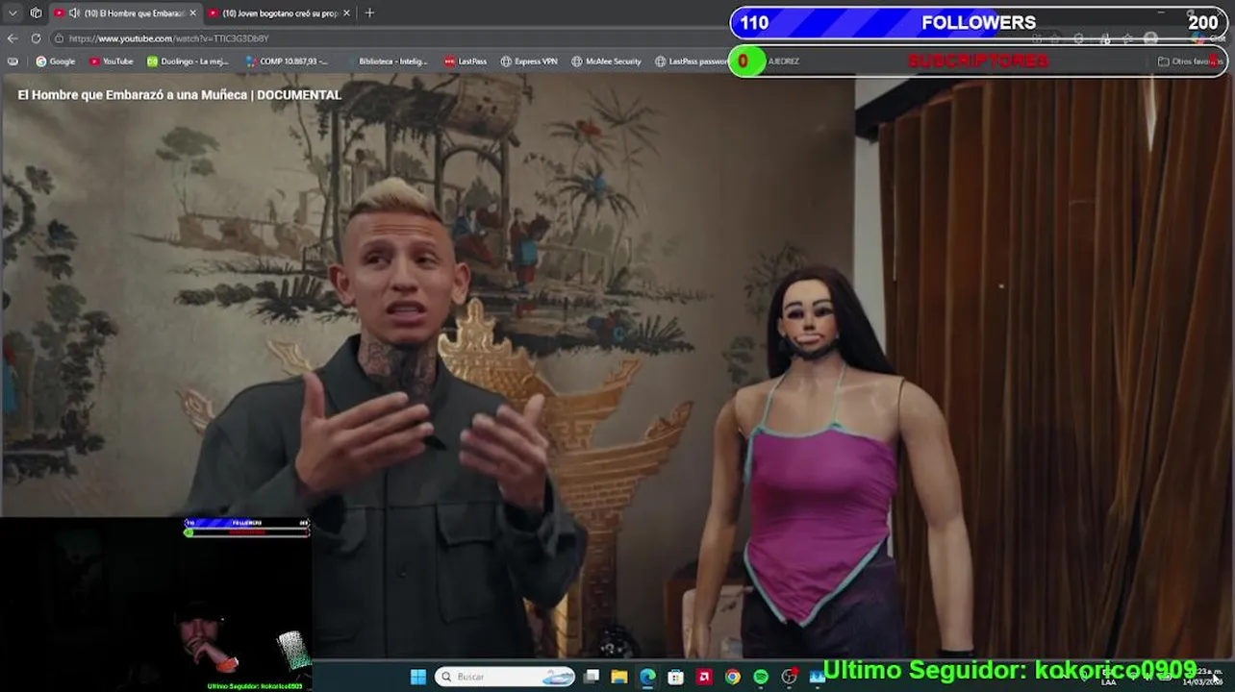Open Task View on taskbar
This screenshot has height=692, width=1235.
[x=592, y=677]
